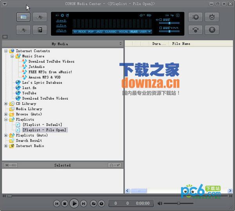Collapse the Internet Contents tree node

[6, 51]
